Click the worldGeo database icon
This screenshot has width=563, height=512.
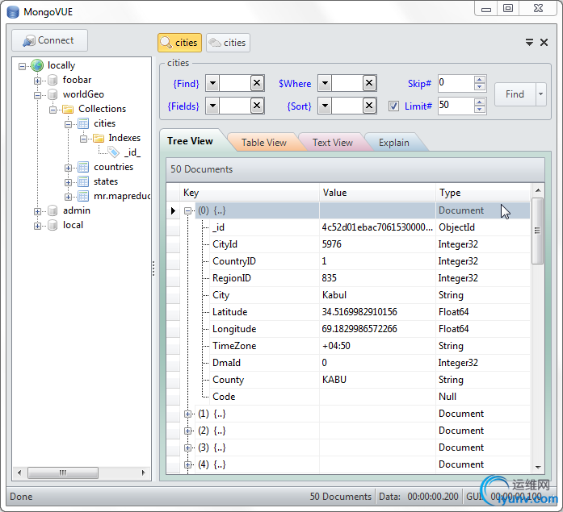(53, 94)
